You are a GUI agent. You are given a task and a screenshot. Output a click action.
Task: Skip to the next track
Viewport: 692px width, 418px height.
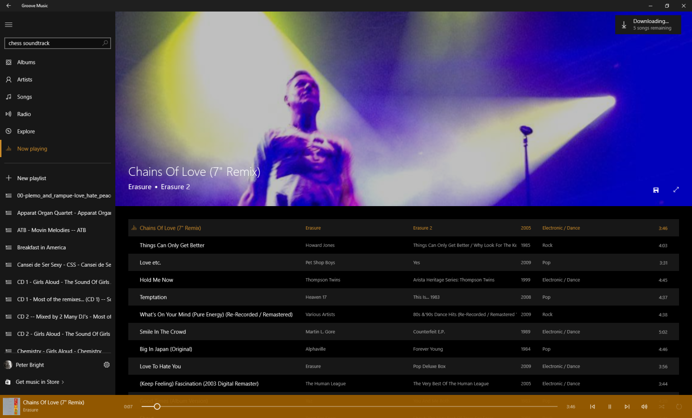pos(627,406)
